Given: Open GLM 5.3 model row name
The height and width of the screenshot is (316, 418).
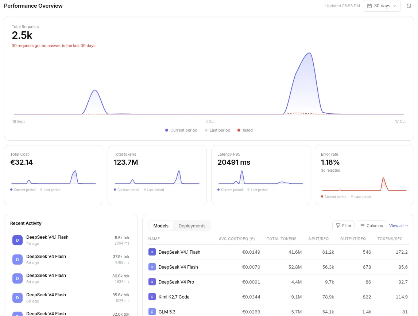Looking at the screenshot, I should click(x=167, y=312).
